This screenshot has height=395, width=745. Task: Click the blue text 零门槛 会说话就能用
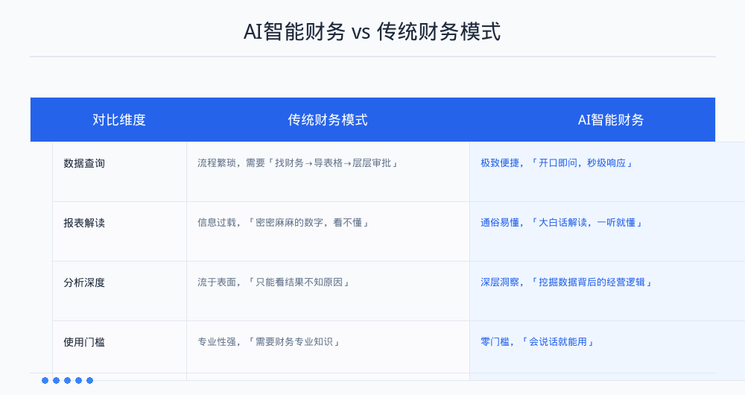537,342
